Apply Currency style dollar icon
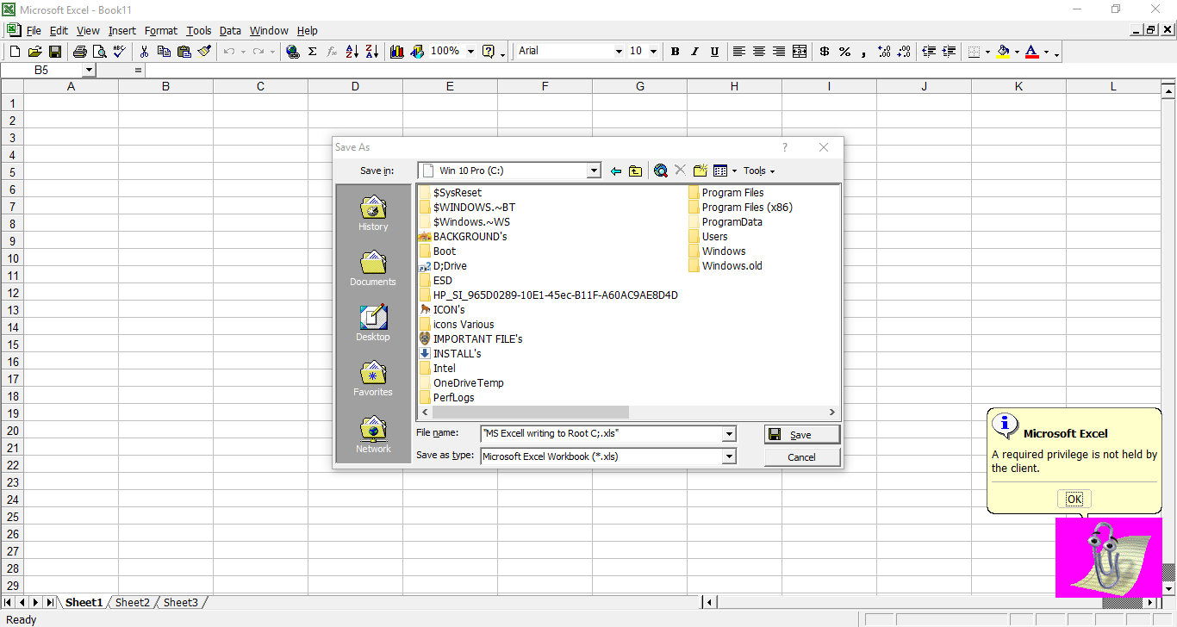Viewport: 1177px width, 627px height. click(x=825, y=52)
